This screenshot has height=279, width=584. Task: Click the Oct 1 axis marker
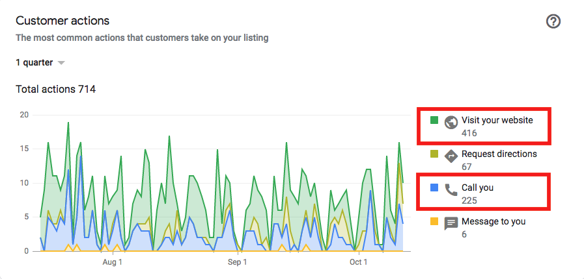pyautogui.click(x=358, y=262)
